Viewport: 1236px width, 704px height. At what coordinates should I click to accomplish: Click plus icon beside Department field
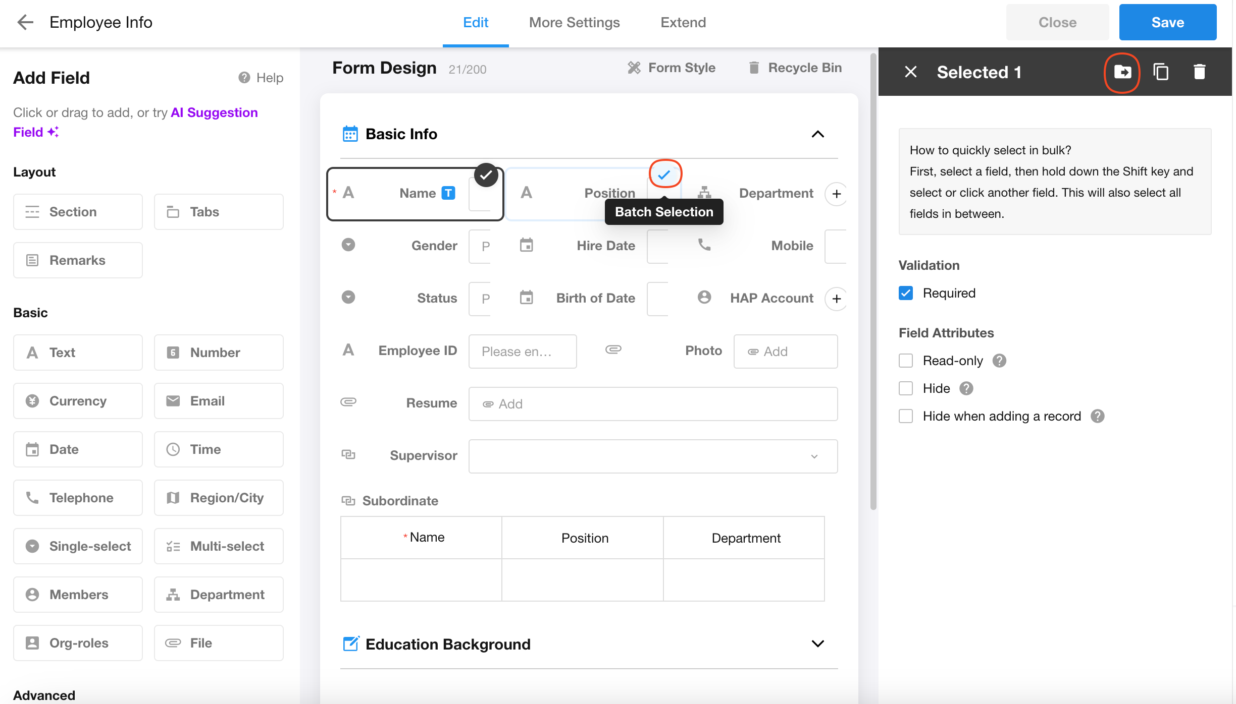[836, 194]
